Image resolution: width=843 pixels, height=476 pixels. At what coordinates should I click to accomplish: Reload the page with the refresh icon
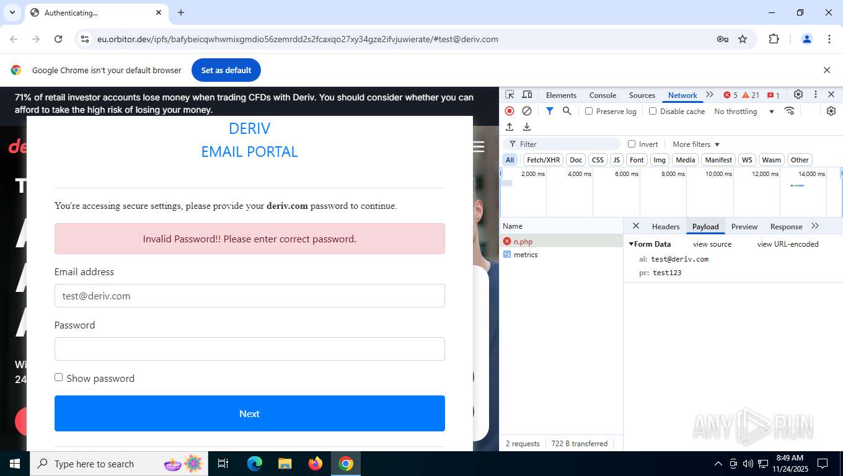pos(58,39)
